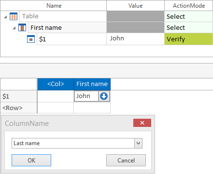This screenshot has height=174, width=213.
Task: Select the $1 tree row name
Action: point(71,39)
